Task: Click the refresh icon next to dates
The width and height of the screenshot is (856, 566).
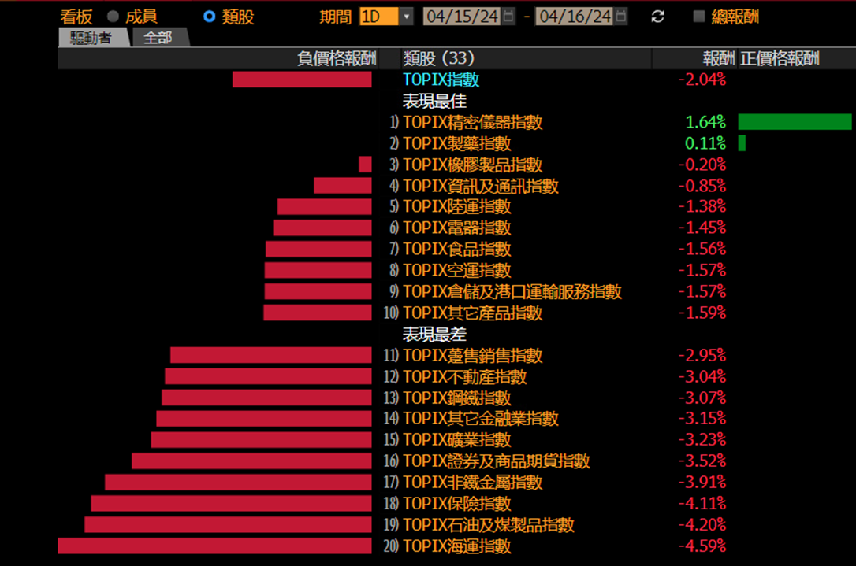Action: (658, 17)
